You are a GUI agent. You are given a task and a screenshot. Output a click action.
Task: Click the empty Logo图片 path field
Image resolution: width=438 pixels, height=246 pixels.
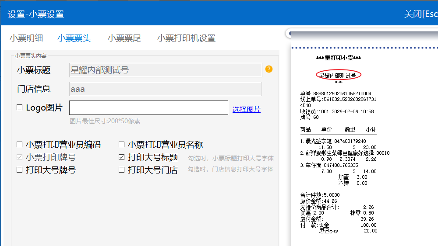pyautogui.click(x=148, y=108)
